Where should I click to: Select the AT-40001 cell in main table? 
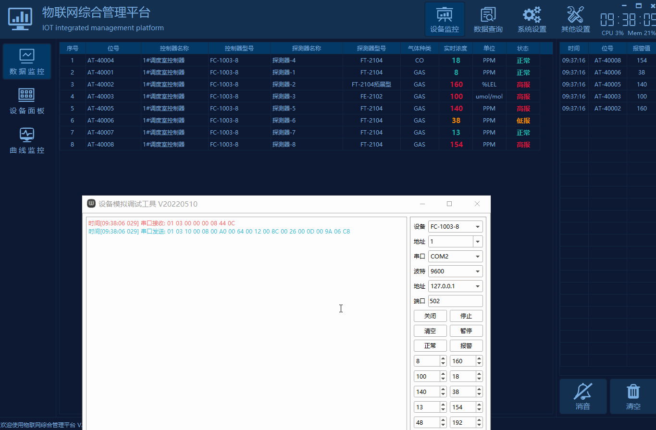[x=113, y=73]
